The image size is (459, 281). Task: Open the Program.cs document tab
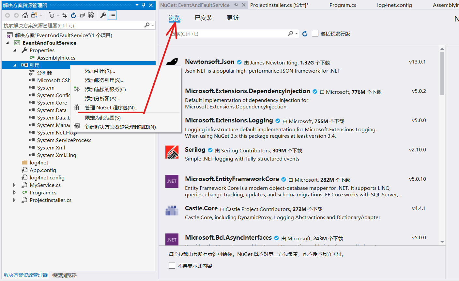pyautogui.click(x=343, y=5)
